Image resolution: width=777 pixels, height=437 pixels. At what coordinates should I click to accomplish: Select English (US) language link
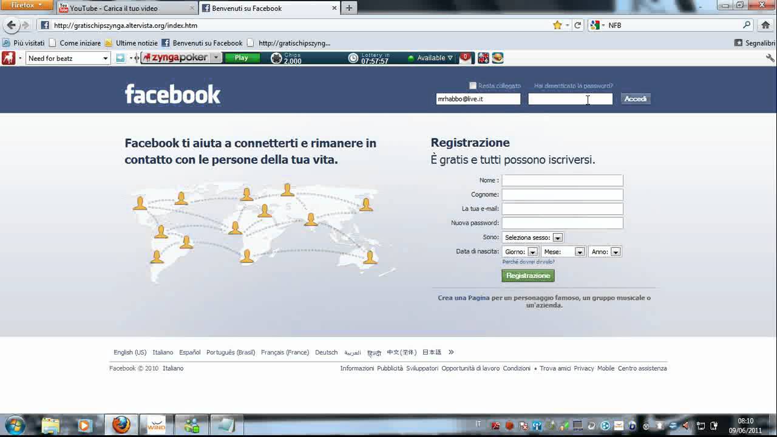point(130,352)
